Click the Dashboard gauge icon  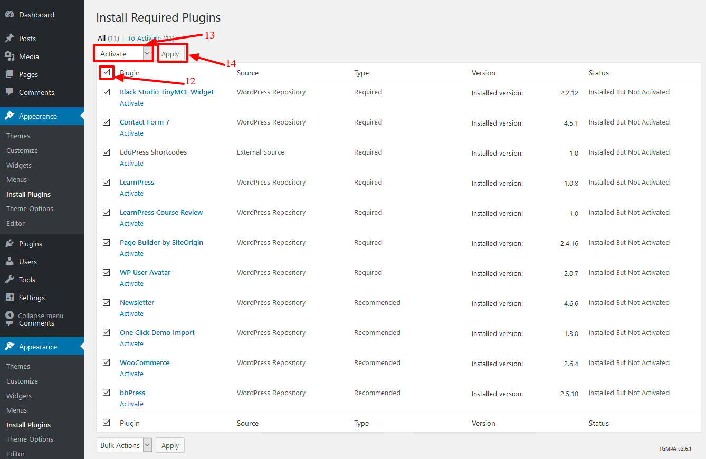[x=9, y=15]
